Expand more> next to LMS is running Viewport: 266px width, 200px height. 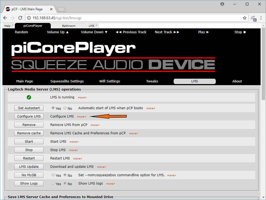point(82,98)
